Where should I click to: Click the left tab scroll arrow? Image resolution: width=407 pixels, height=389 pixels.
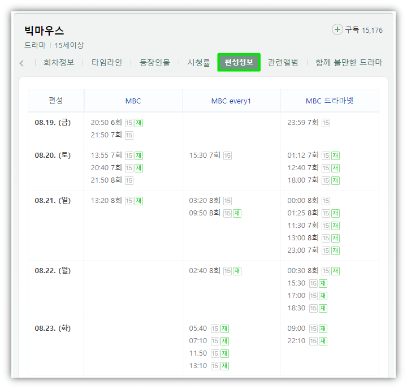(x=22, y=63)
